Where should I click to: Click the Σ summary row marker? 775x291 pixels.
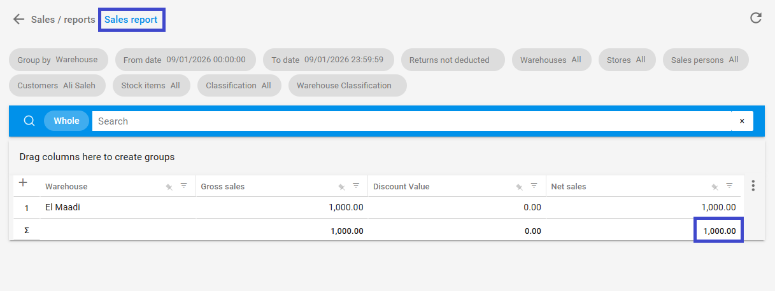pos(27,231)
